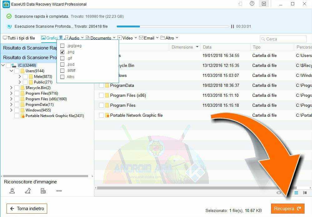Screen dimensions: 312x217
Task: Collapse the Users(9144) folder node
Action: [x=11, y=71]
